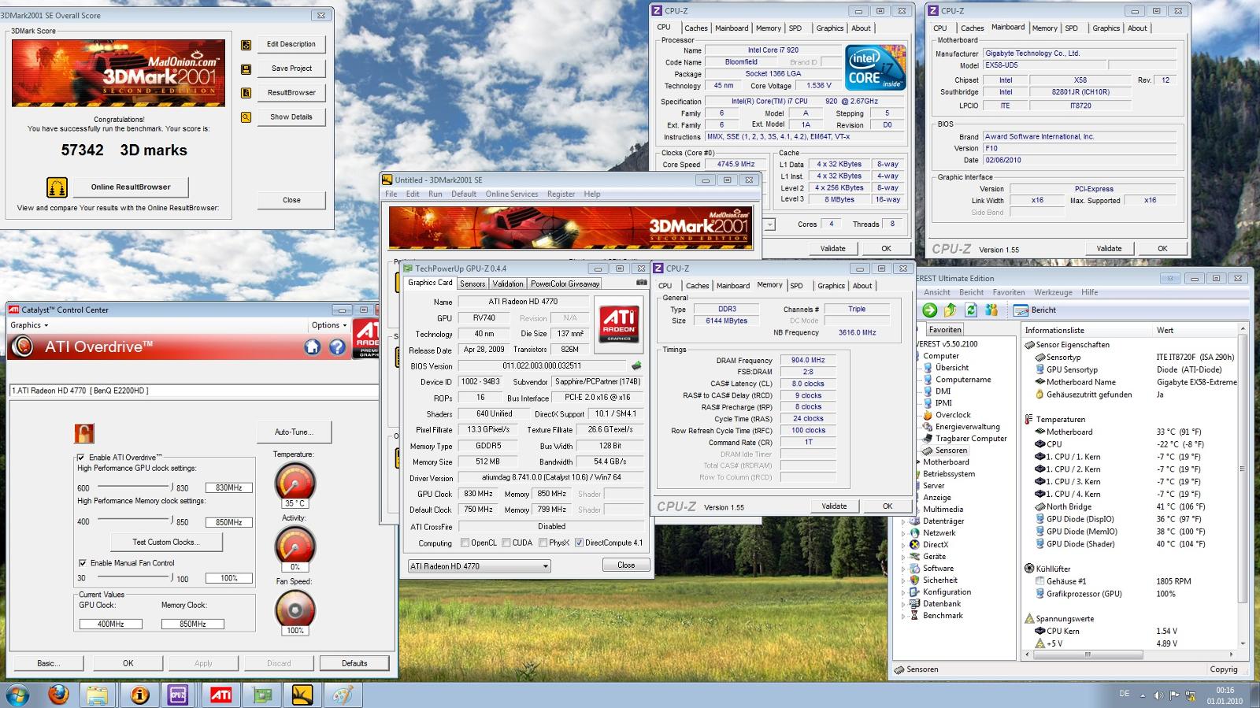Viewport: 1260px width, 708px height.
Task: Click the EVEREST users toolbar icon
Action: click(991, 310)
